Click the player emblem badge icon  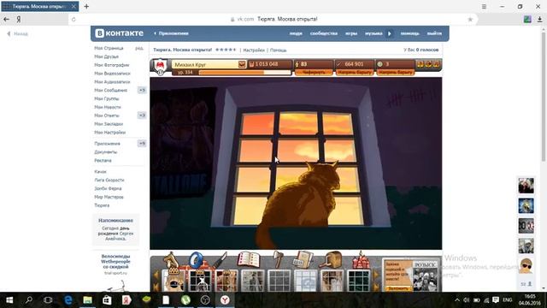(160, 67)
